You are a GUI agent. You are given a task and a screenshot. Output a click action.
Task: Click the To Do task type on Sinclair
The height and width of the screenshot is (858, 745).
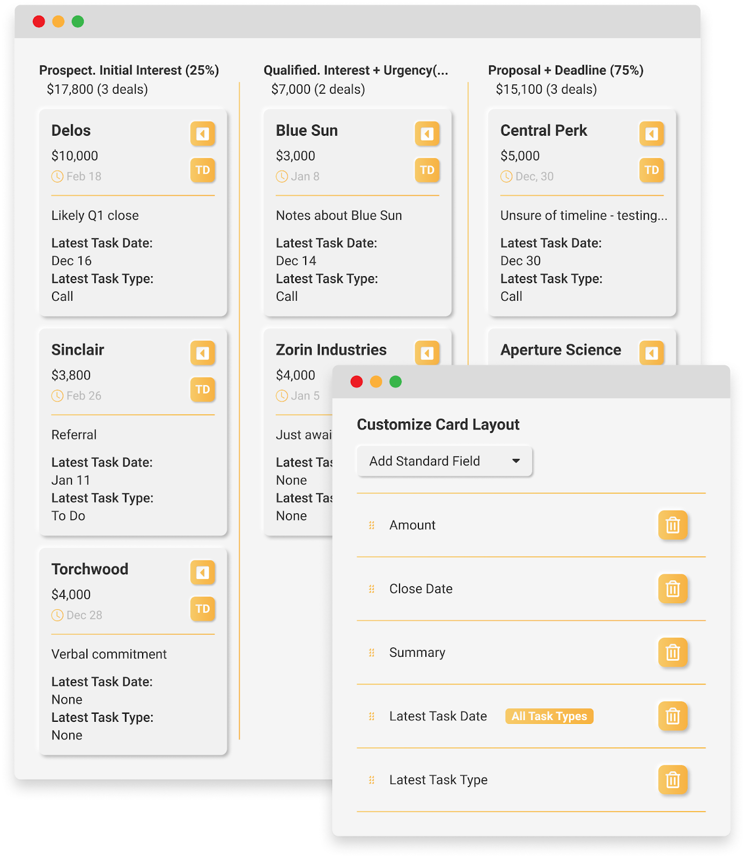pos(68,516)
